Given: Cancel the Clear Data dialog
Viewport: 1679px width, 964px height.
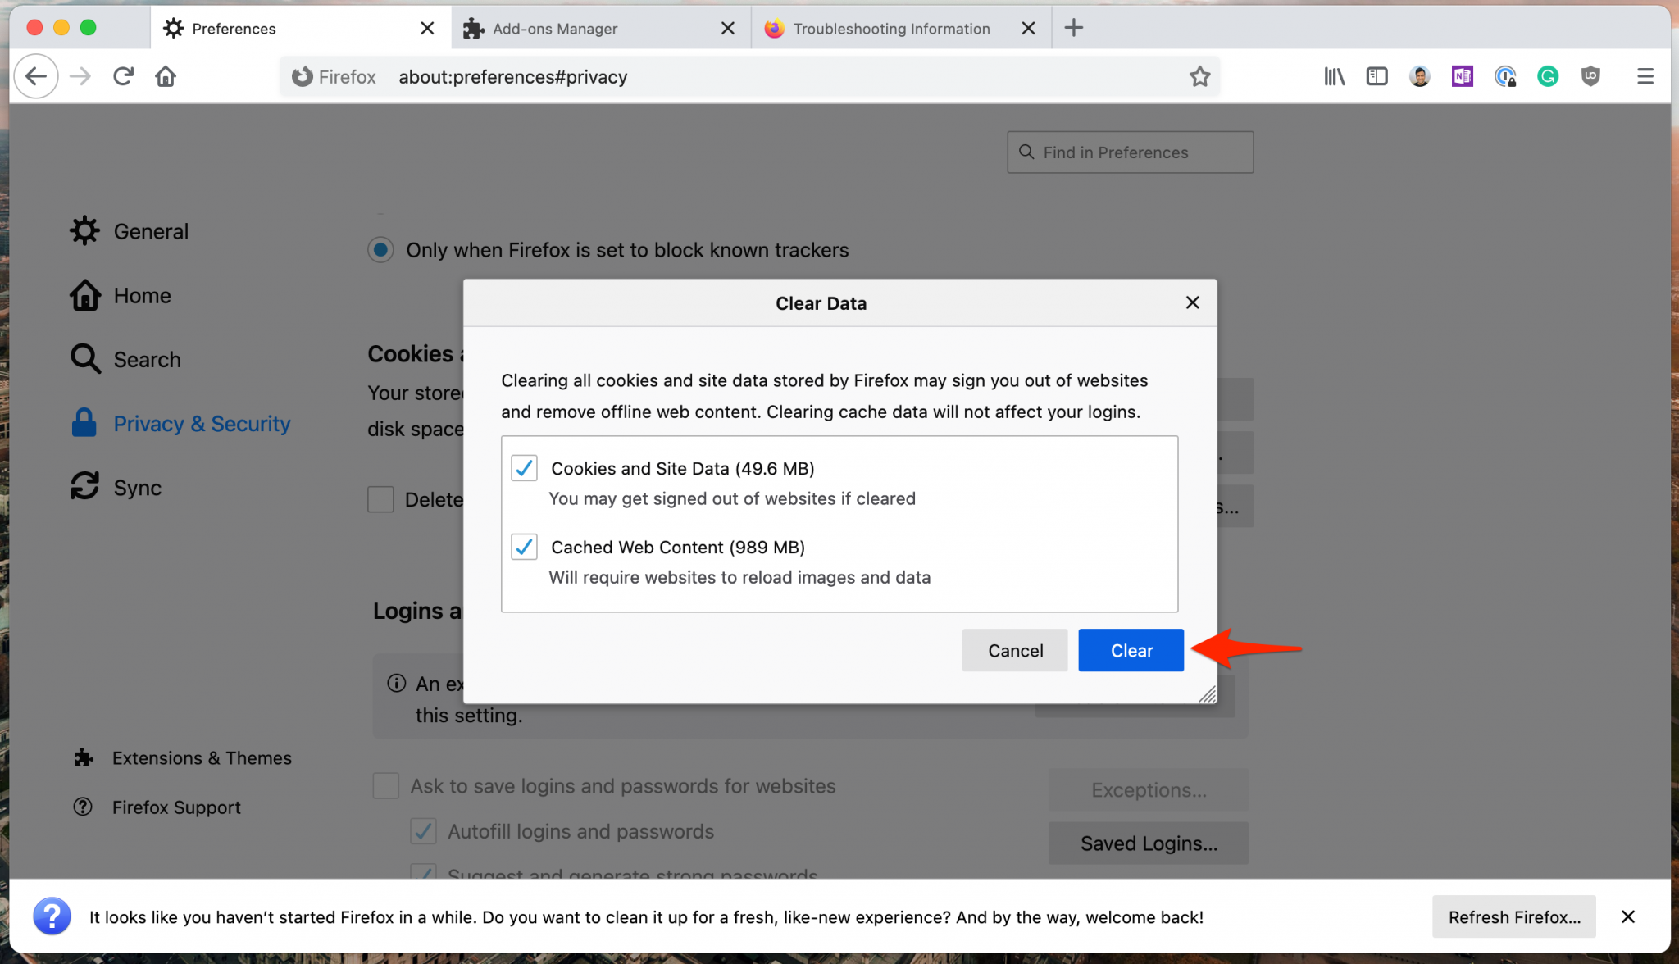Looking at the screenshot, I should point(1015,650).
